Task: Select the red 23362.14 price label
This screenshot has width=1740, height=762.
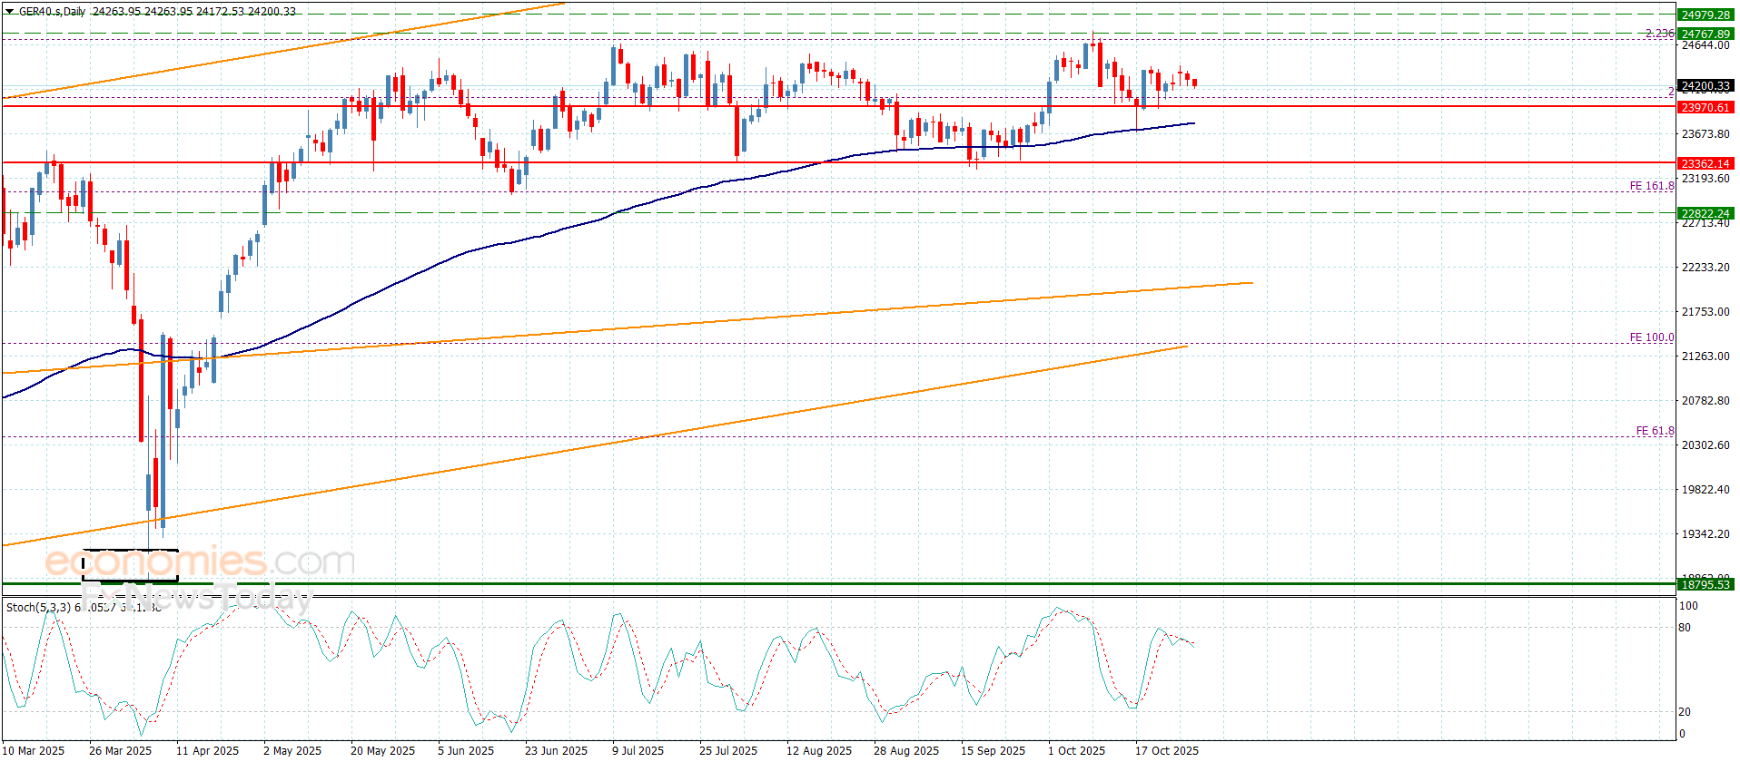Action: (x=1705, y=163)
